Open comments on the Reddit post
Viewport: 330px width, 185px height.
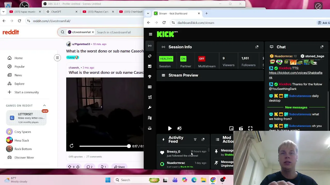pyautogui.click(x=89, y=167)
